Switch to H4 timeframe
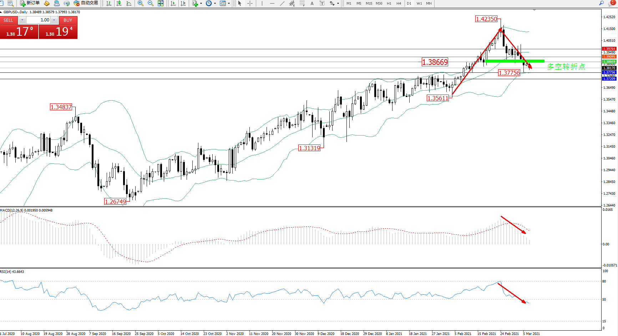Screen dimensions: 618x336 (x=399, y=3)
